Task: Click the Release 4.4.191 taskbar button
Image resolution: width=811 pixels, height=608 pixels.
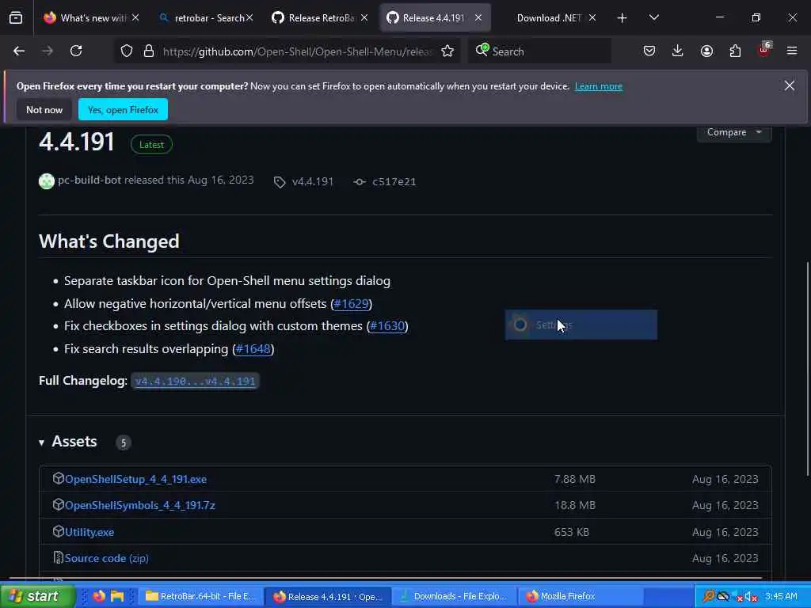Action: pos(327,596)
